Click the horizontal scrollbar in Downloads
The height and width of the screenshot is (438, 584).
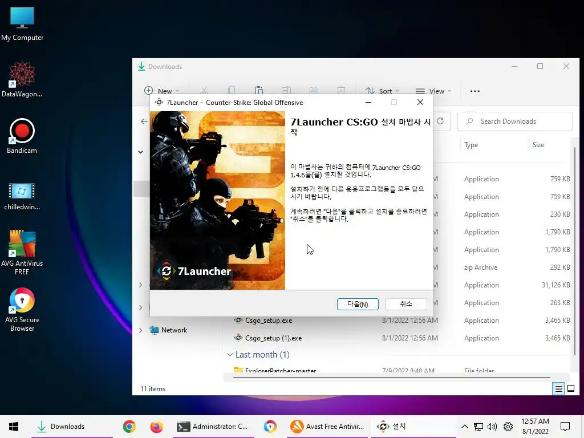coord(391,378)
